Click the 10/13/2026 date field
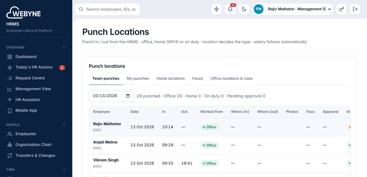This screenshot has height=177, width=367. (111, 96)
